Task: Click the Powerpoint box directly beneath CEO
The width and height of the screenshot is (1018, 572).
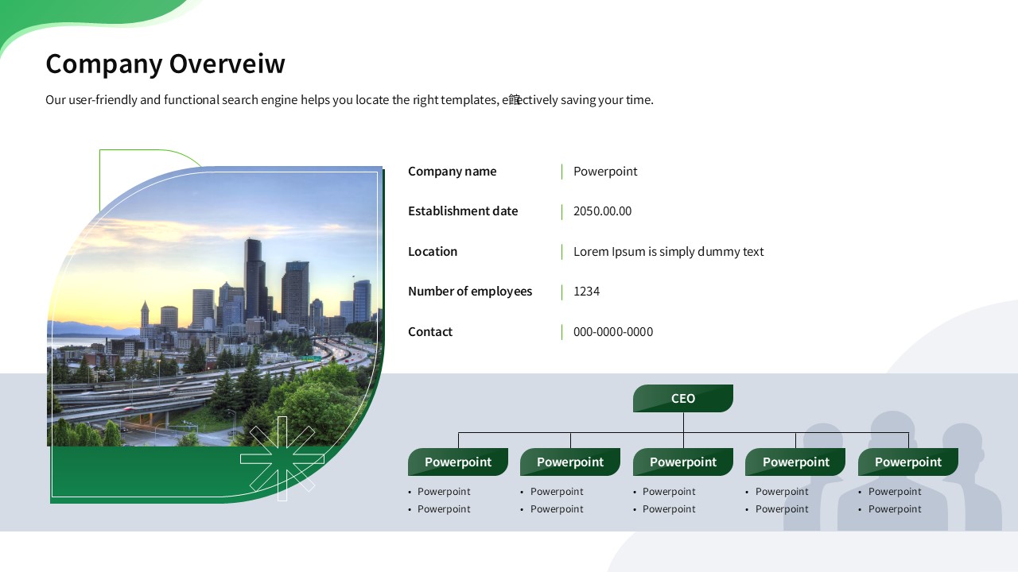Action: pyautogui.click(x=683, y=462)
